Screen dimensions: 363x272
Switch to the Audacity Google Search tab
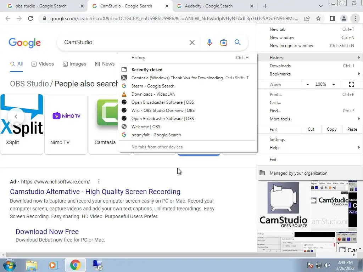click(208, 6)
